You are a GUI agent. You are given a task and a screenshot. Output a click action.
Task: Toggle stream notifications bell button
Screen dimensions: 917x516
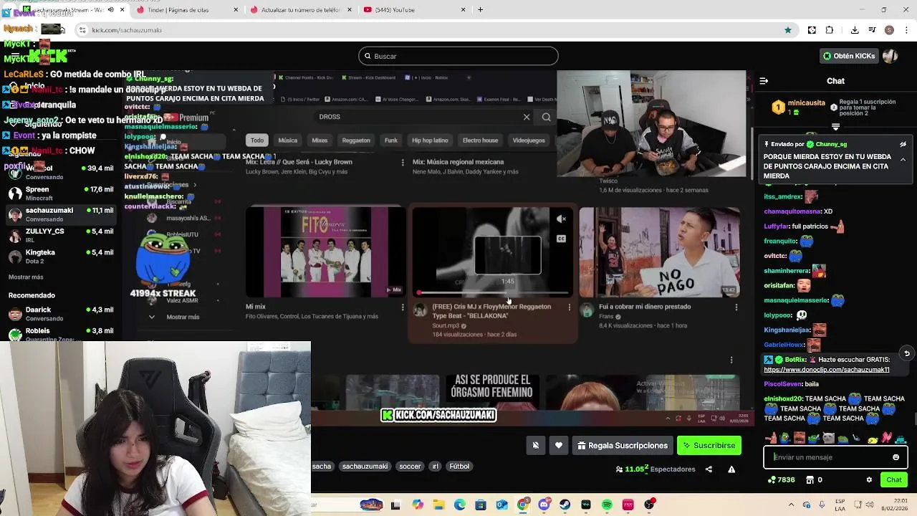click(x=535, y=446)
